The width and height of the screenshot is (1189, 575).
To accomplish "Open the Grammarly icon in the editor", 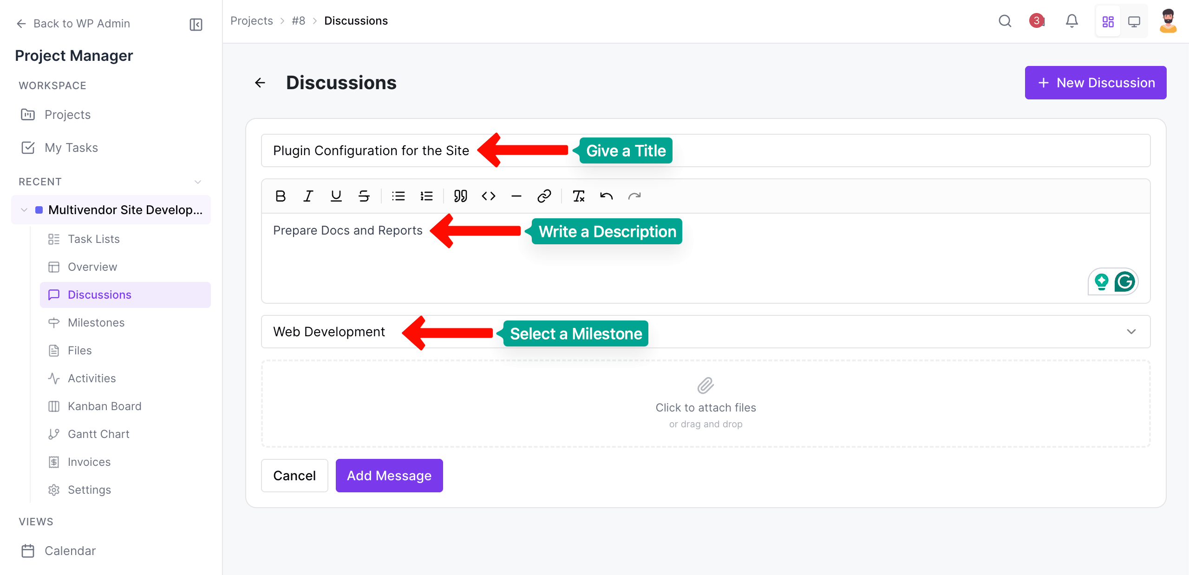I will pyautogui.click(x=1124, y=281).
